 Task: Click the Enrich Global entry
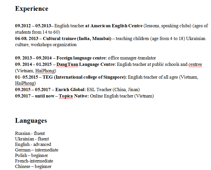click(71, 90)
